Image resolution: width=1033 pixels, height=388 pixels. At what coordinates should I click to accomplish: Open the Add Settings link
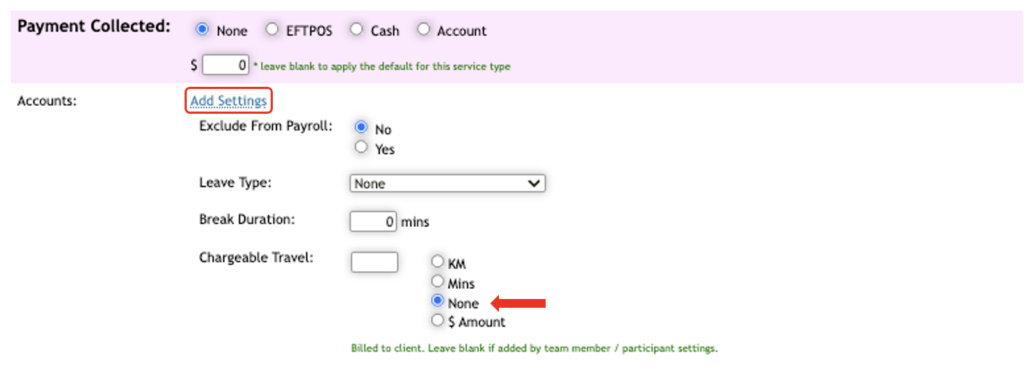point(228,101)
